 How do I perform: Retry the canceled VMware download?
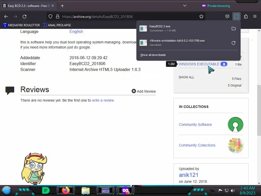tap(233, 43)
